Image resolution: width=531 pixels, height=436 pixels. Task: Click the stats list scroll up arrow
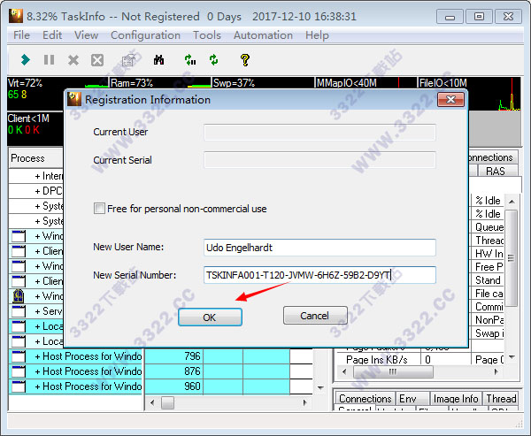click(x=512, y=202)
